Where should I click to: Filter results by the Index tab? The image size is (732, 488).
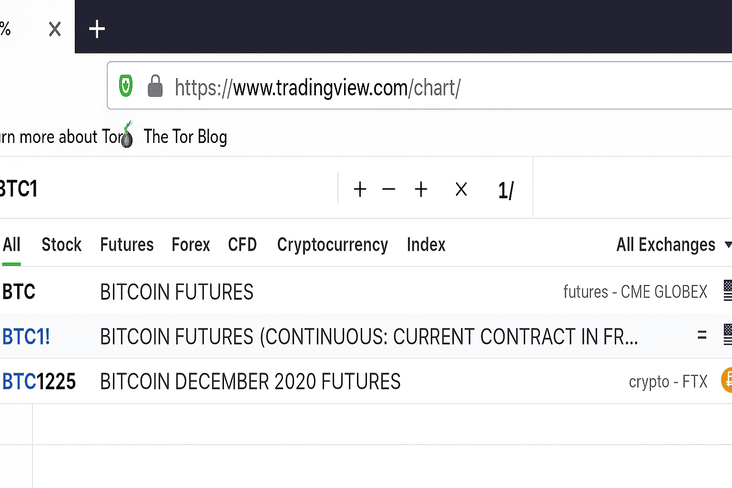coord(426,244)
